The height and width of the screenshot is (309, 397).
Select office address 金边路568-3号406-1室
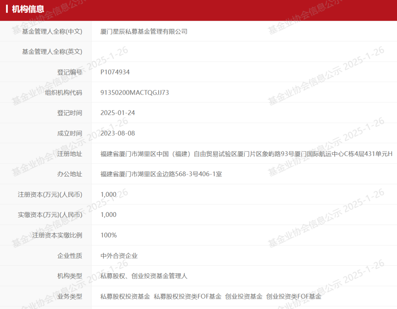pyautogui.click(x=161, y=174)
